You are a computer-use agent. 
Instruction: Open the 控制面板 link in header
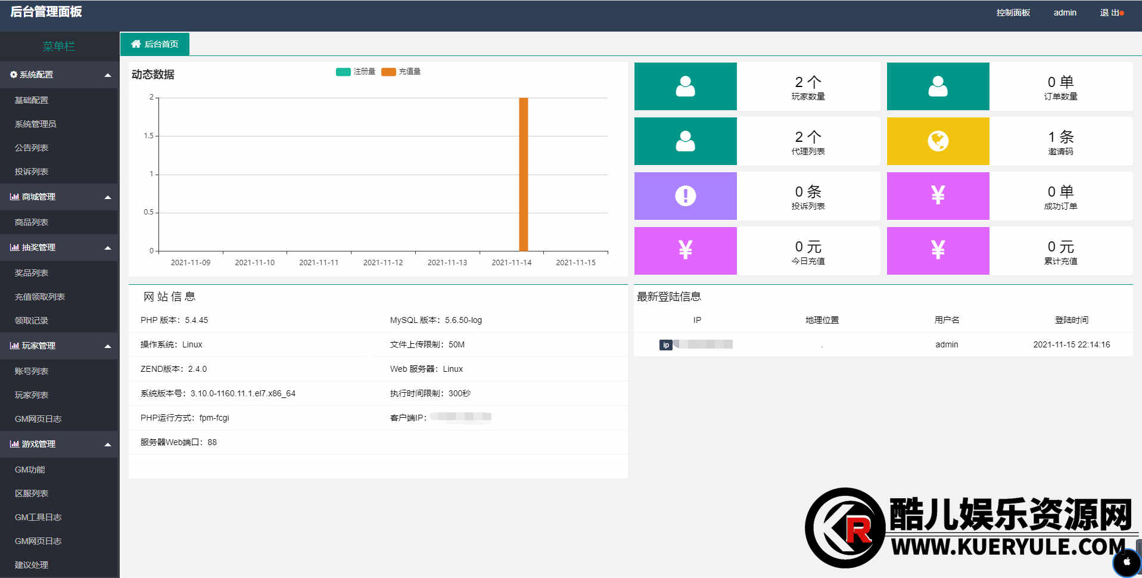1013,13
